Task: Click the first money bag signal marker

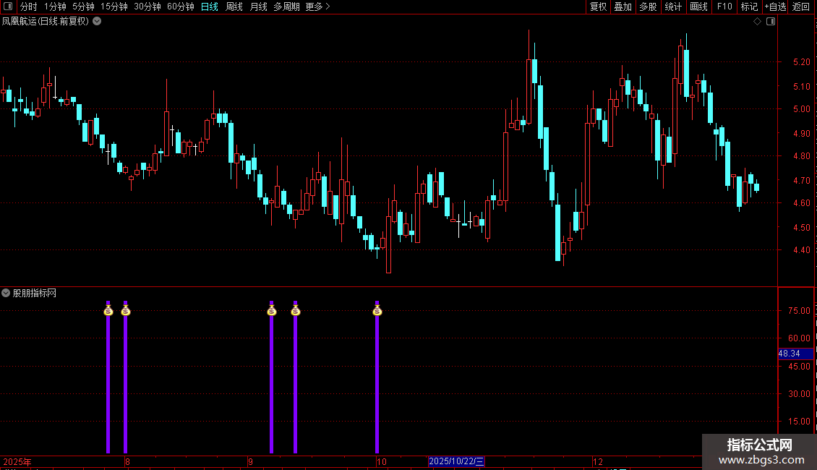Action: (x=108, y=311)
